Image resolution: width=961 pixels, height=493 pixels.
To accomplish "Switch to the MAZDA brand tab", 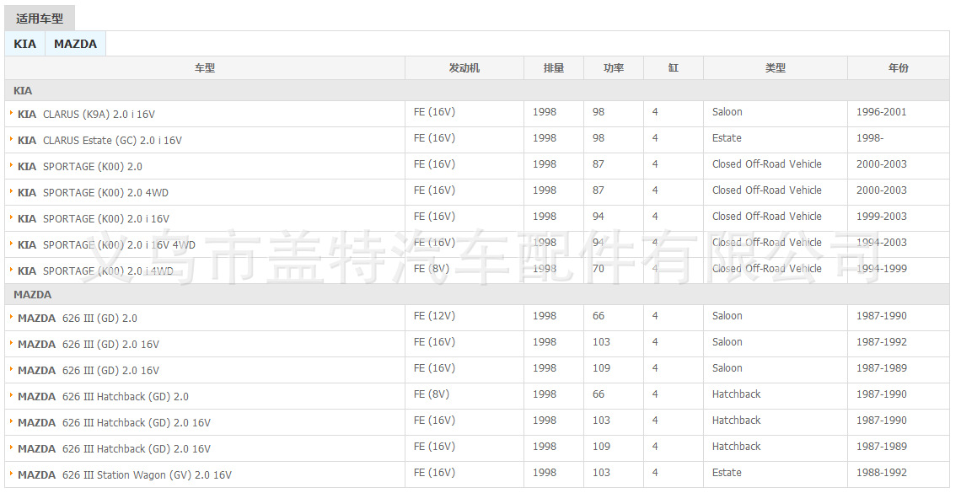I will click(75, 44).
